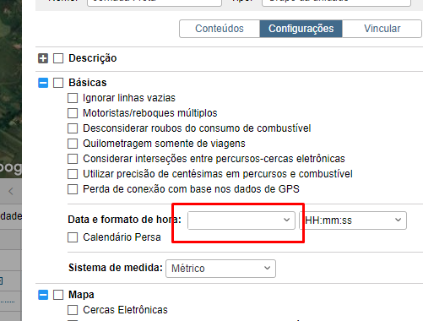
Task: Switch to the Vincular tab
Action: (x=382, y=29)
